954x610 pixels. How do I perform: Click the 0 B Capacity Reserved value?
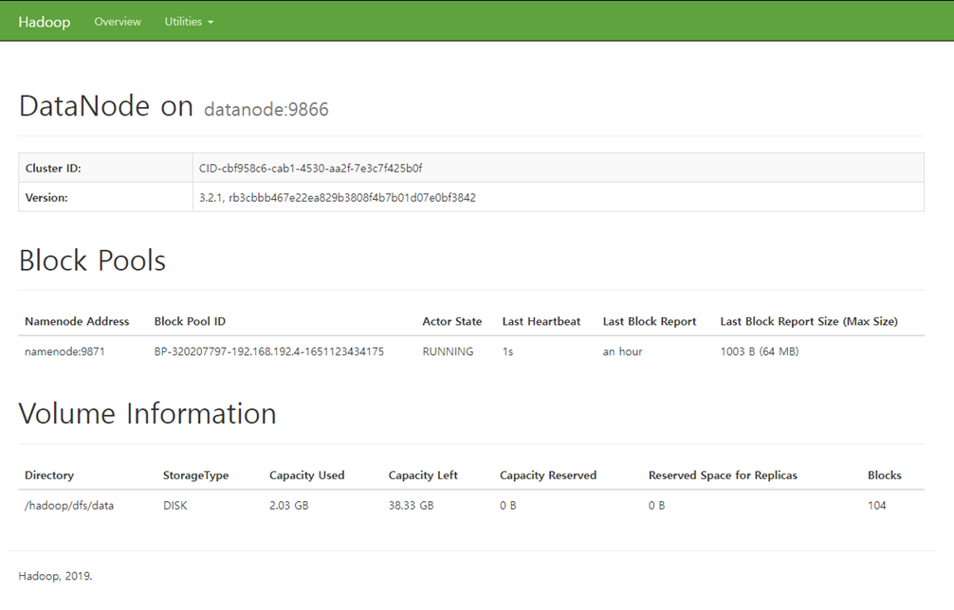pyautogui.click(x=508, y=506)
